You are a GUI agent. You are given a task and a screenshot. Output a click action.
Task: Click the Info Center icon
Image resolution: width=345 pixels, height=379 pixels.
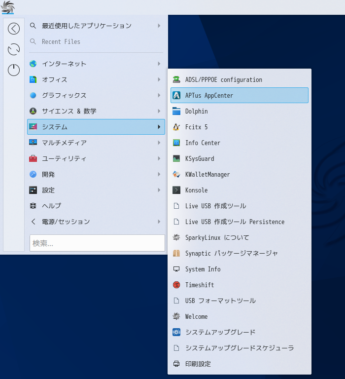pos(176,143)
